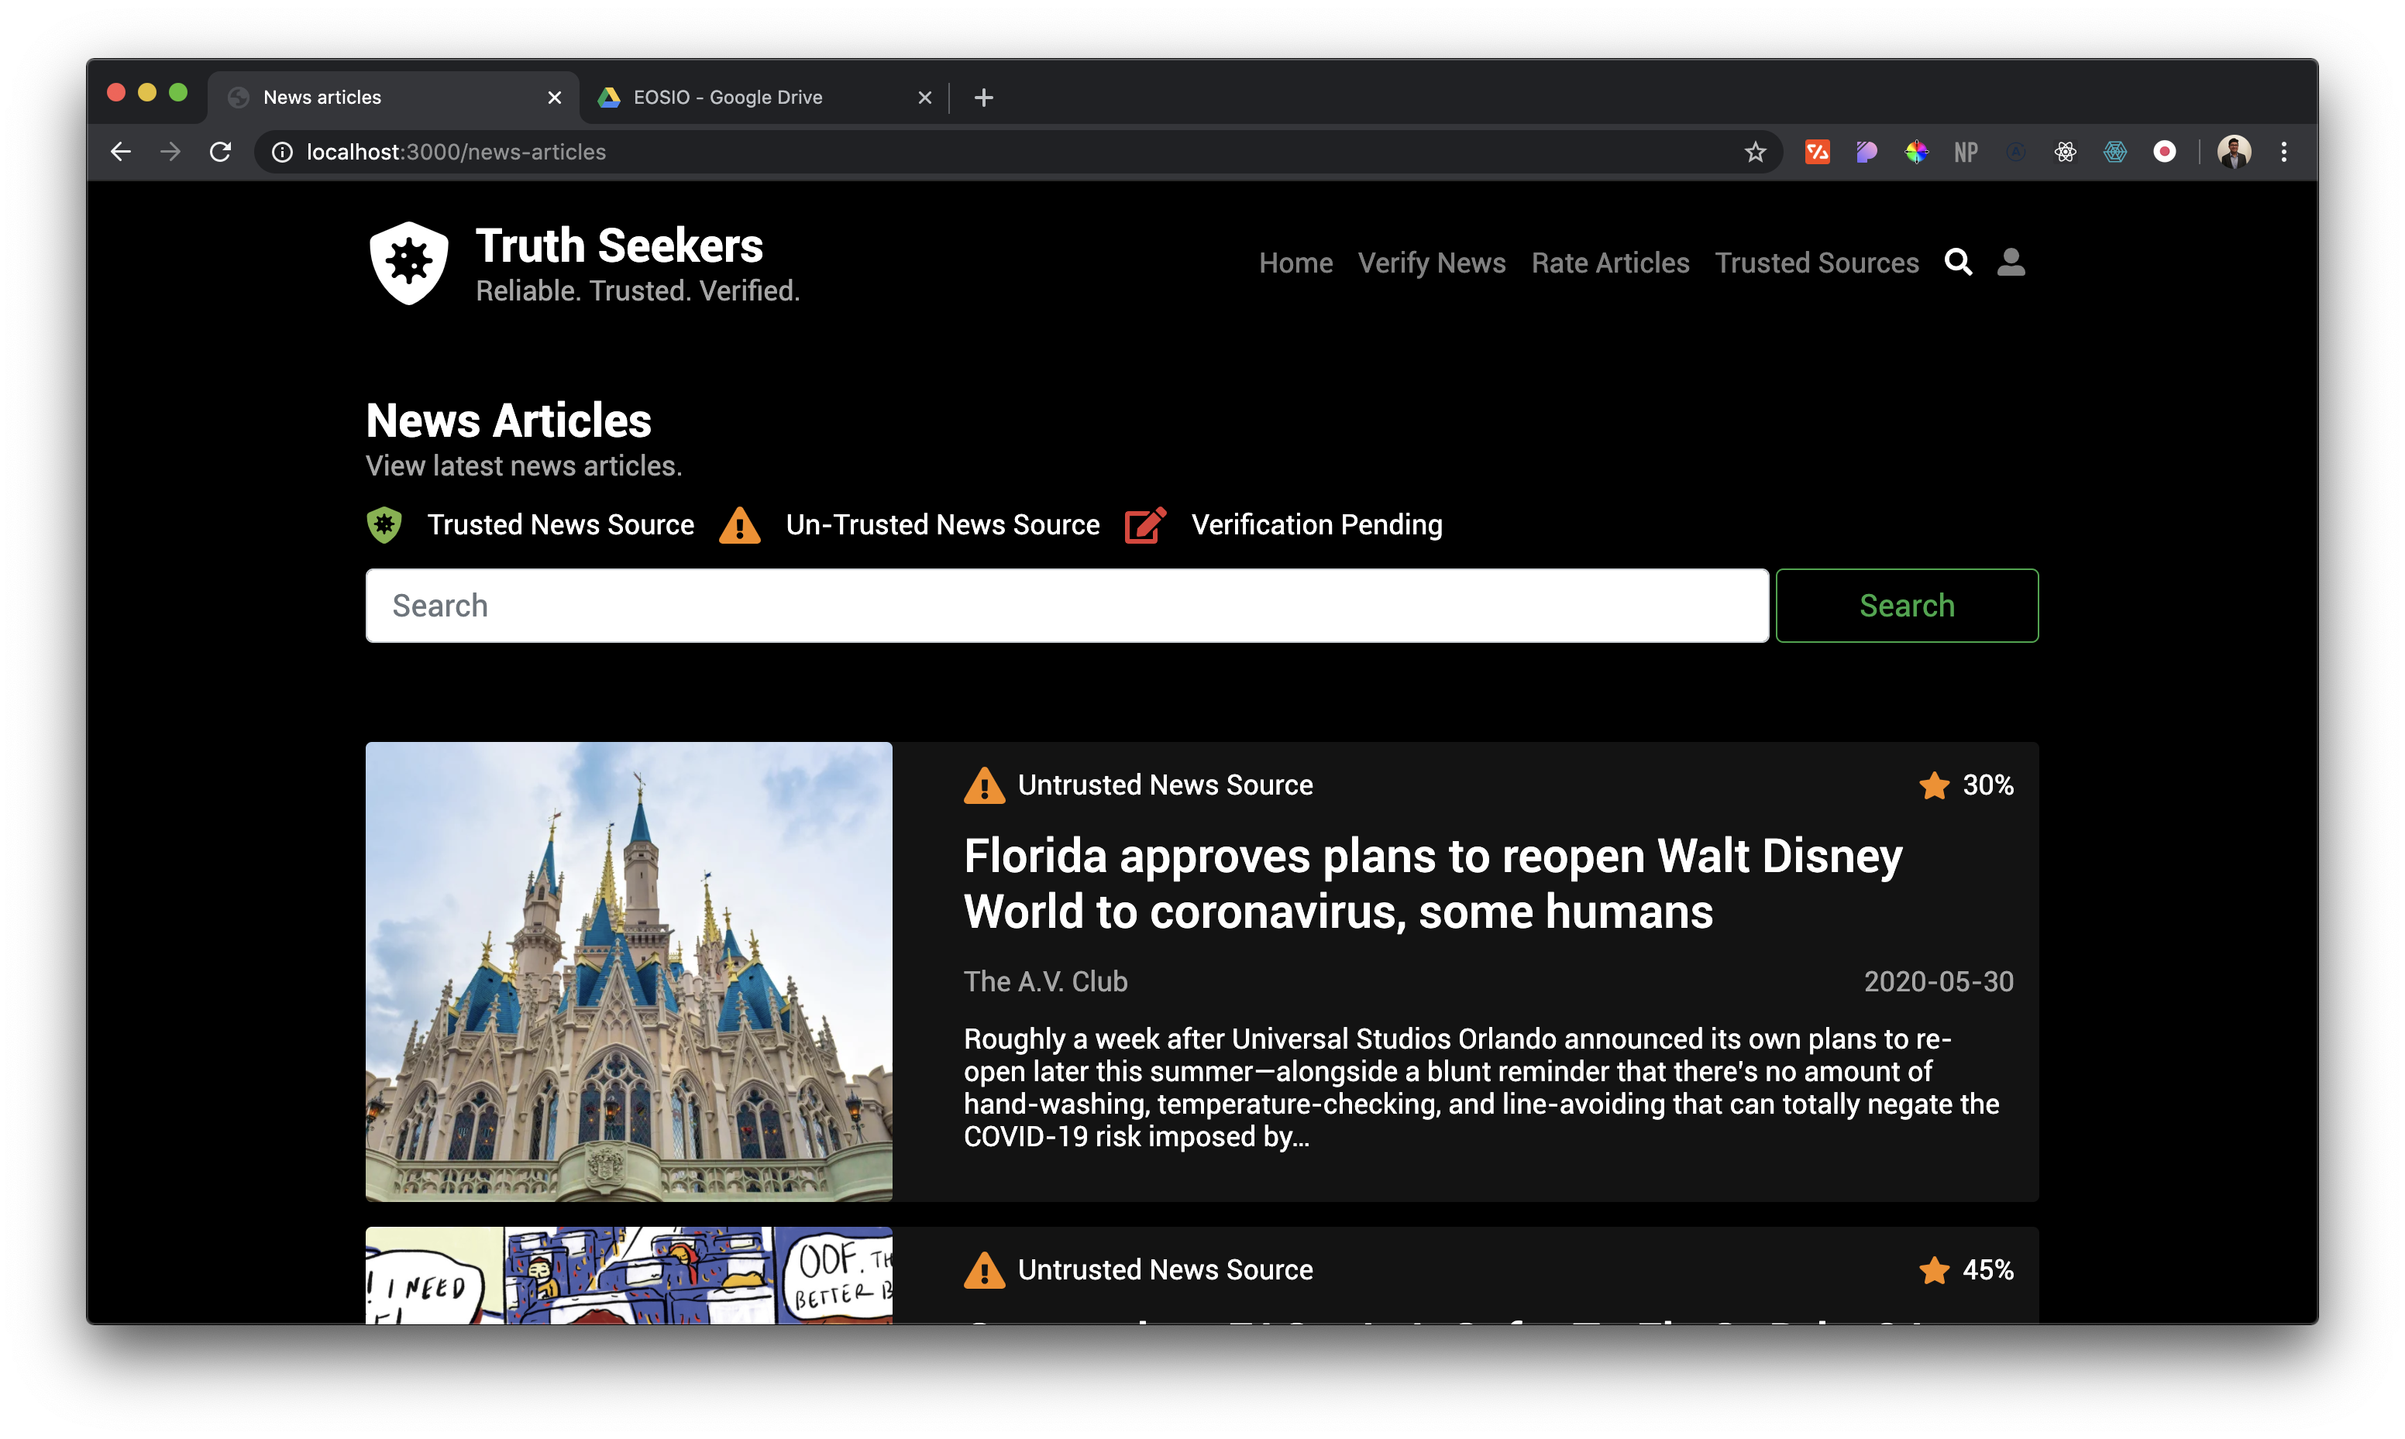Go to the Home nav link
The height and width of the screenshot is (1439, 2405).
(x=1295, y=263)
